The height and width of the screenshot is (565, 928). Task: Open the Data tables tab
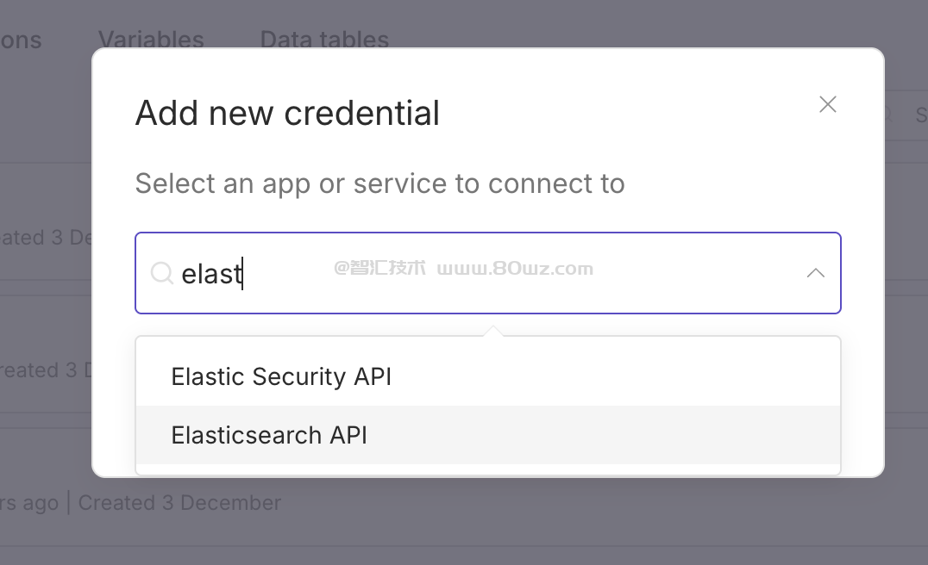click(x=324, y=40)
